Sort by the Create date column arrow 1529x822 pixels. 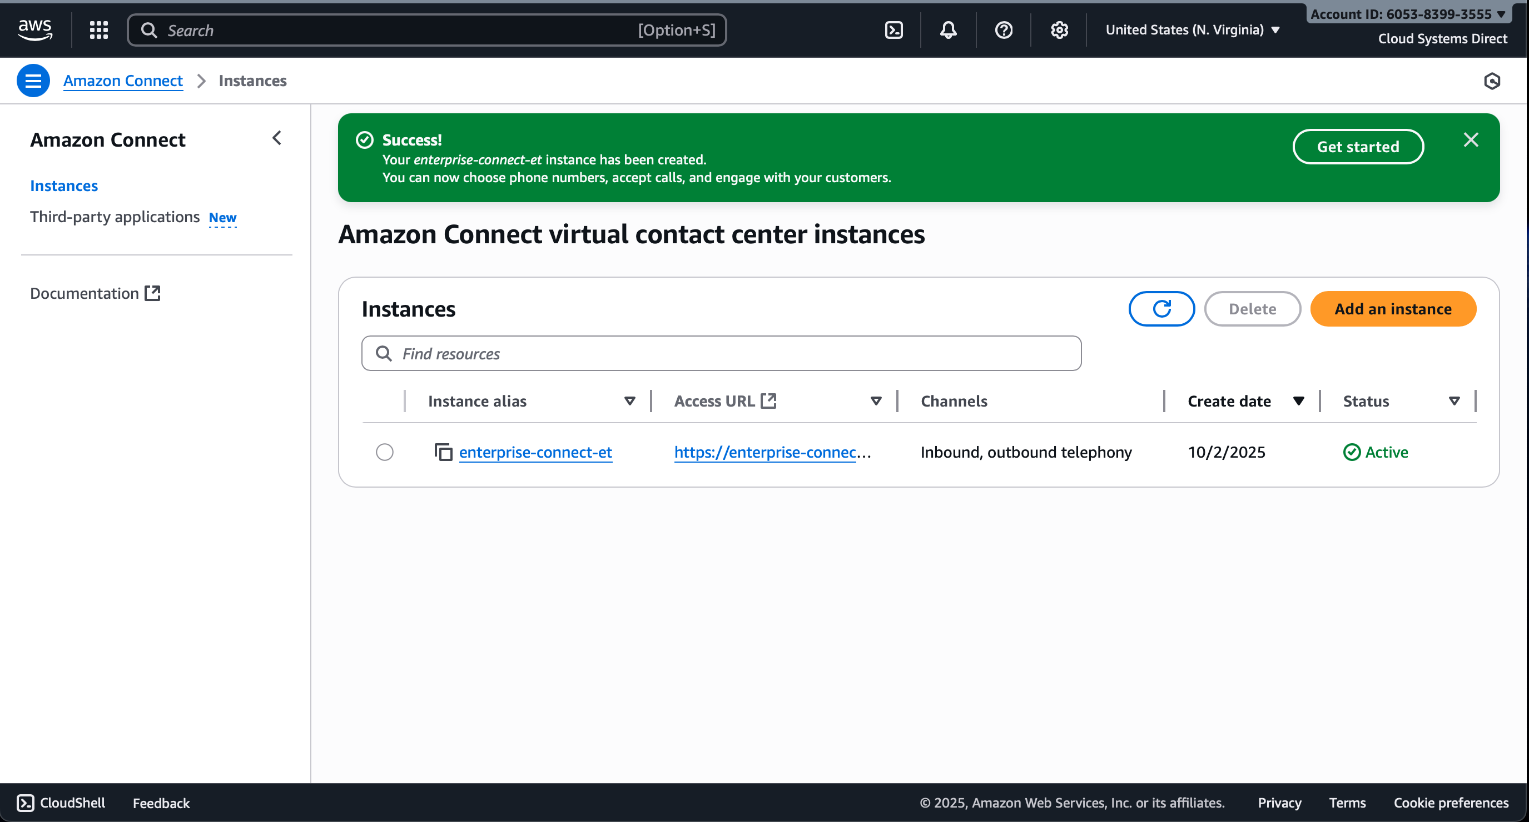coord(1298,401)
